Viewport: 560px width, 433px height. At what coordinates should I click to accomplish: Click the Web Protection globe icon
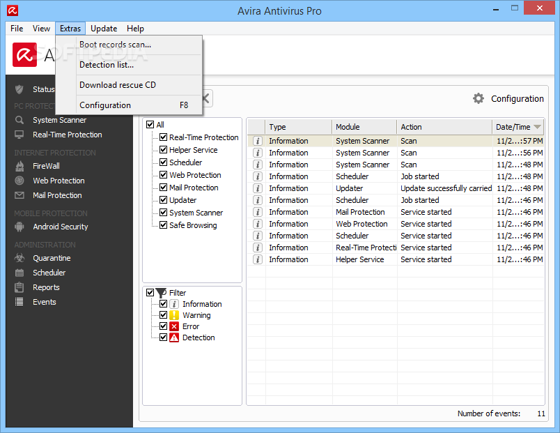pos(20,181)
